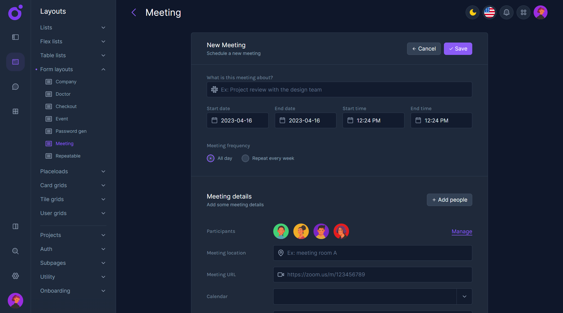
Task: Open the Repeatable form layout
Action: point(68,156)
